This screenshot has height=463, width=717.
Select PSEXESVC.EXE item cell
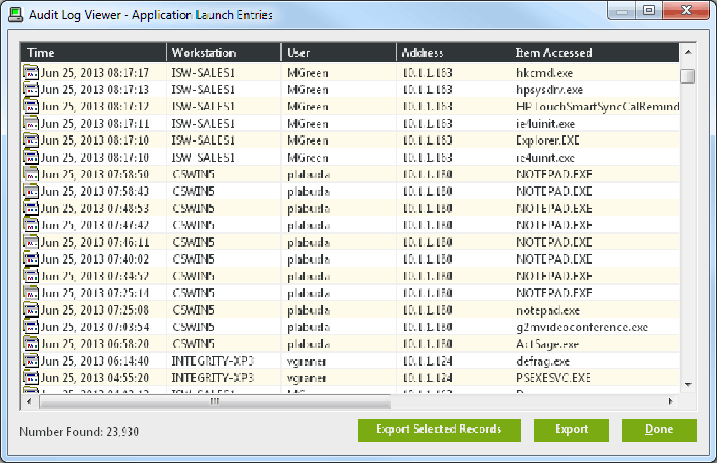tap(554, 378)
